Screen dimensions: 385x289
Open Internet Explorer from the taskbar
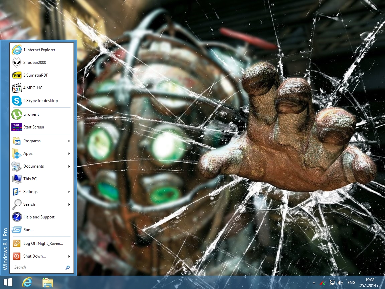point(27,282)
